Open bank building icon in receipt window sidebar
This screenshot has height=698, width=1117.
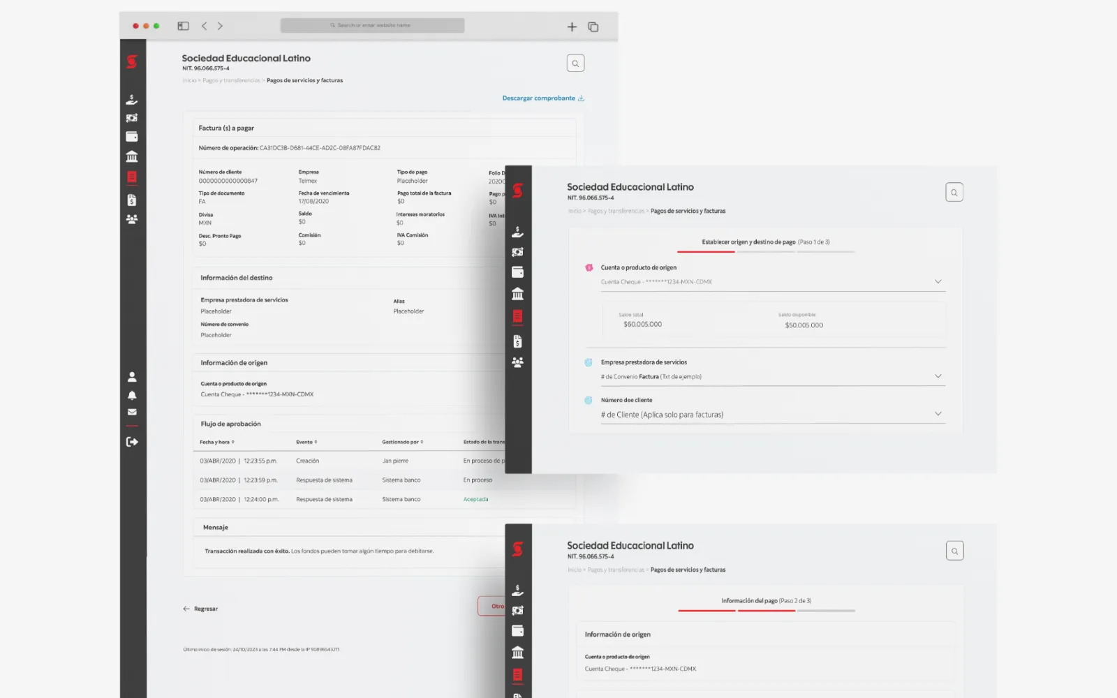point(131,156)
